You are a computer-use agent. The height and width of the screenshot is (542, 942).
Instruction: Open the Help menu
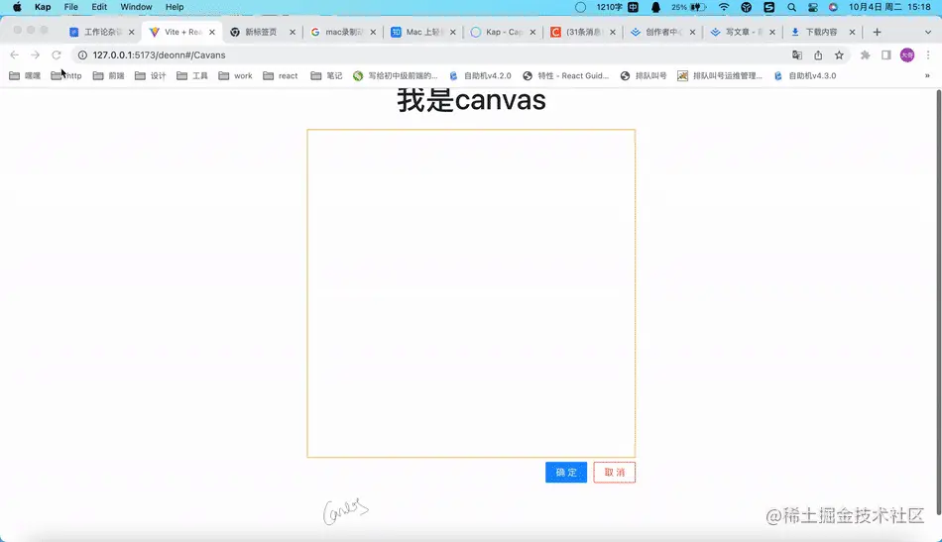pos(175,7)
